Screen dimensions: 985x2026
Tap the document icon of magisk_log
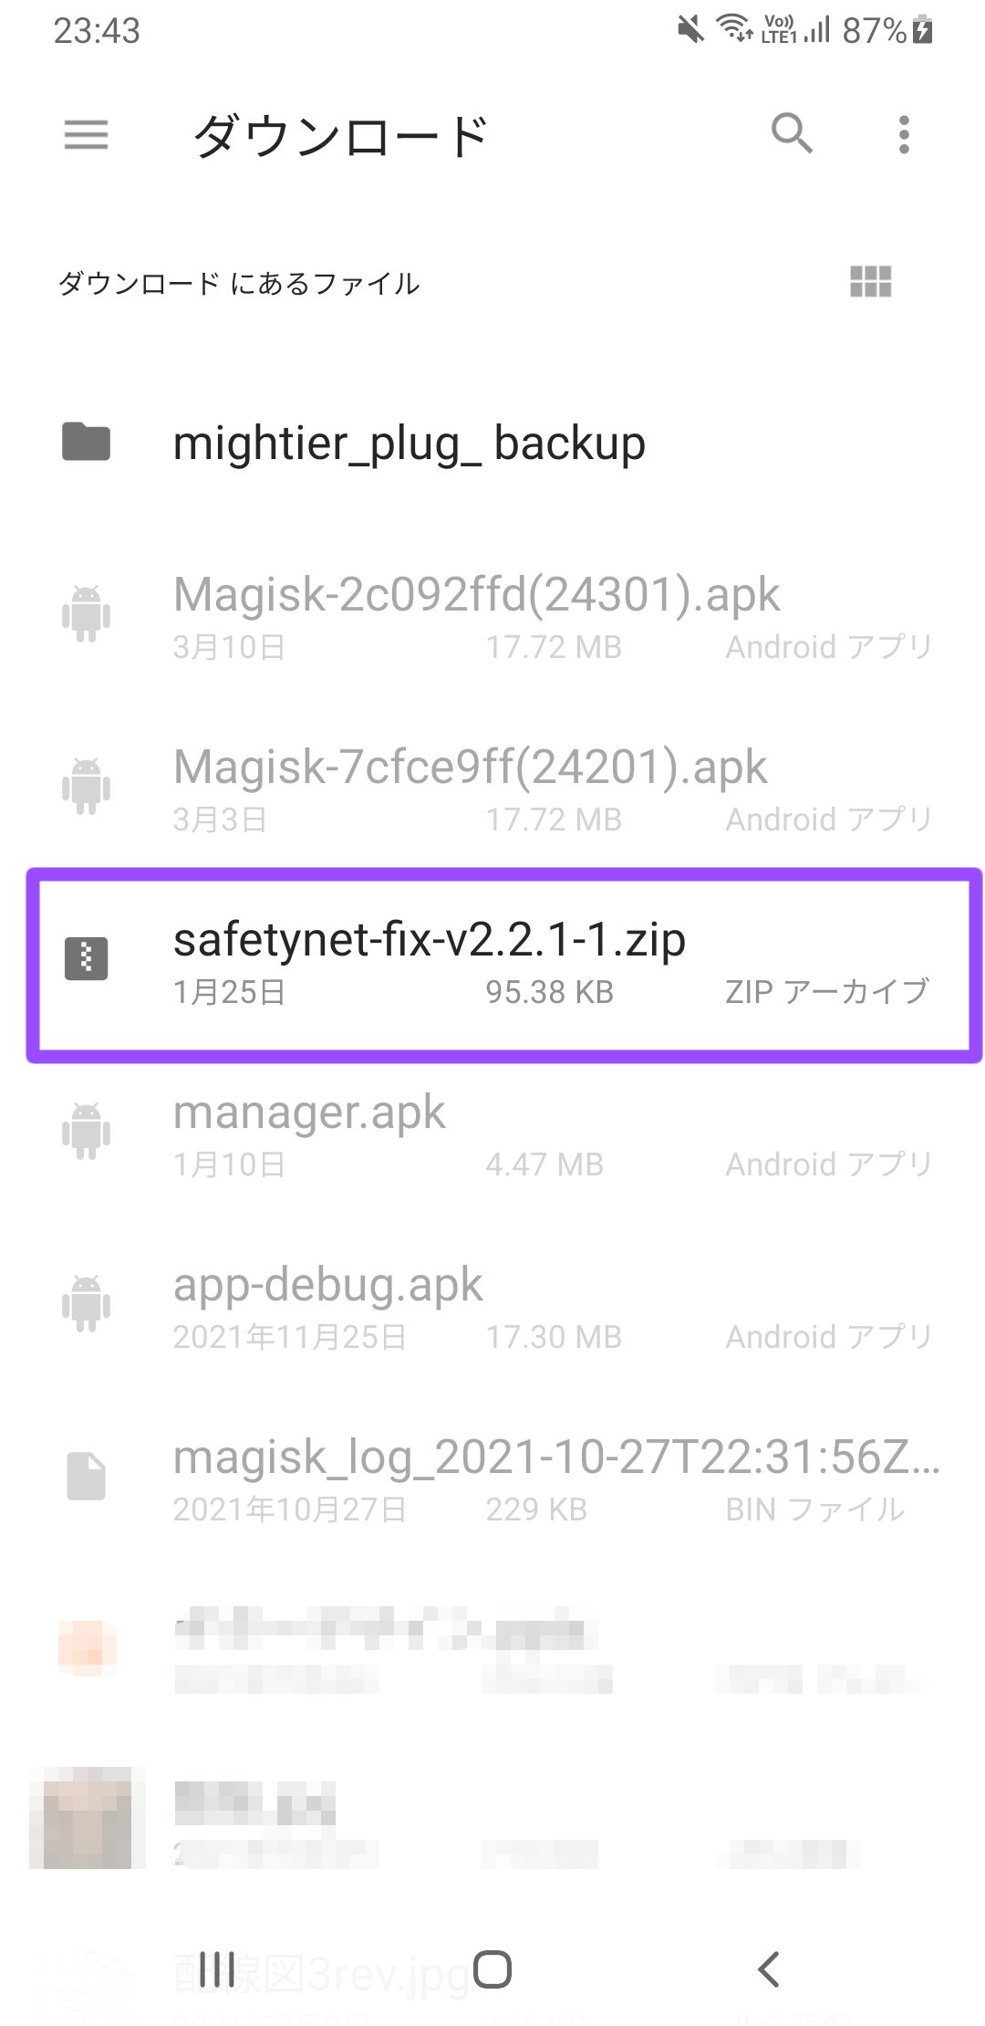click(86, 1476)
